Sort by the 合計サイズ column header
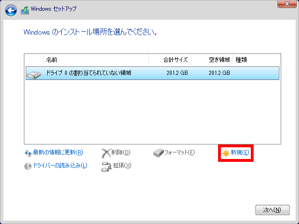Viewport: 299px width, 224px height. [175, 60]
